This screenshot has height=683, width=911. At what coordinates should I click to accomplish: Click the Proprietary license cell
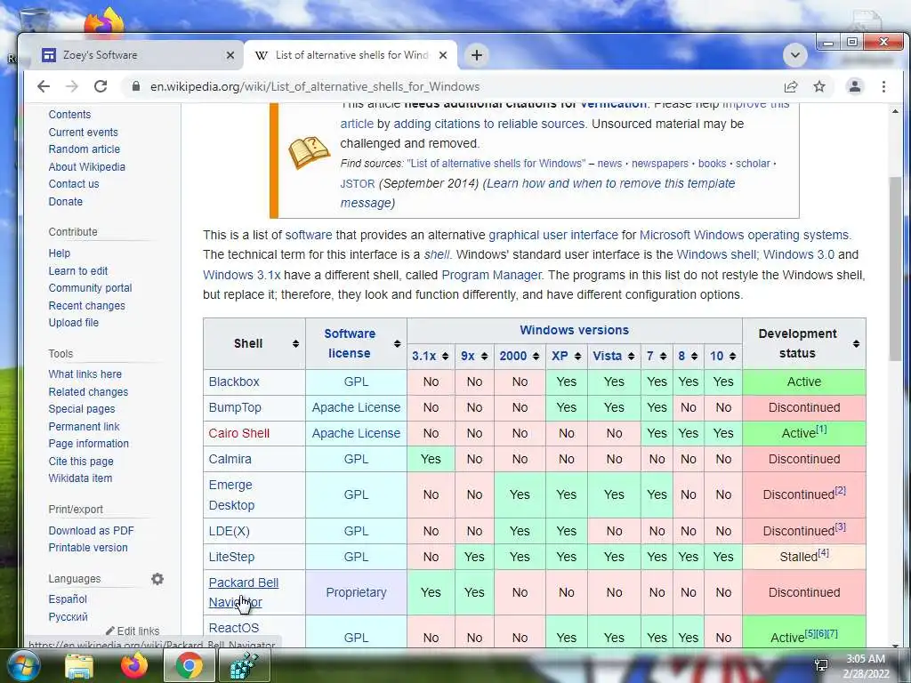[356, 592]
